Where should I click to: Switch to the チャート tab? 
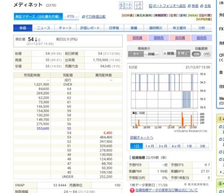65,28
